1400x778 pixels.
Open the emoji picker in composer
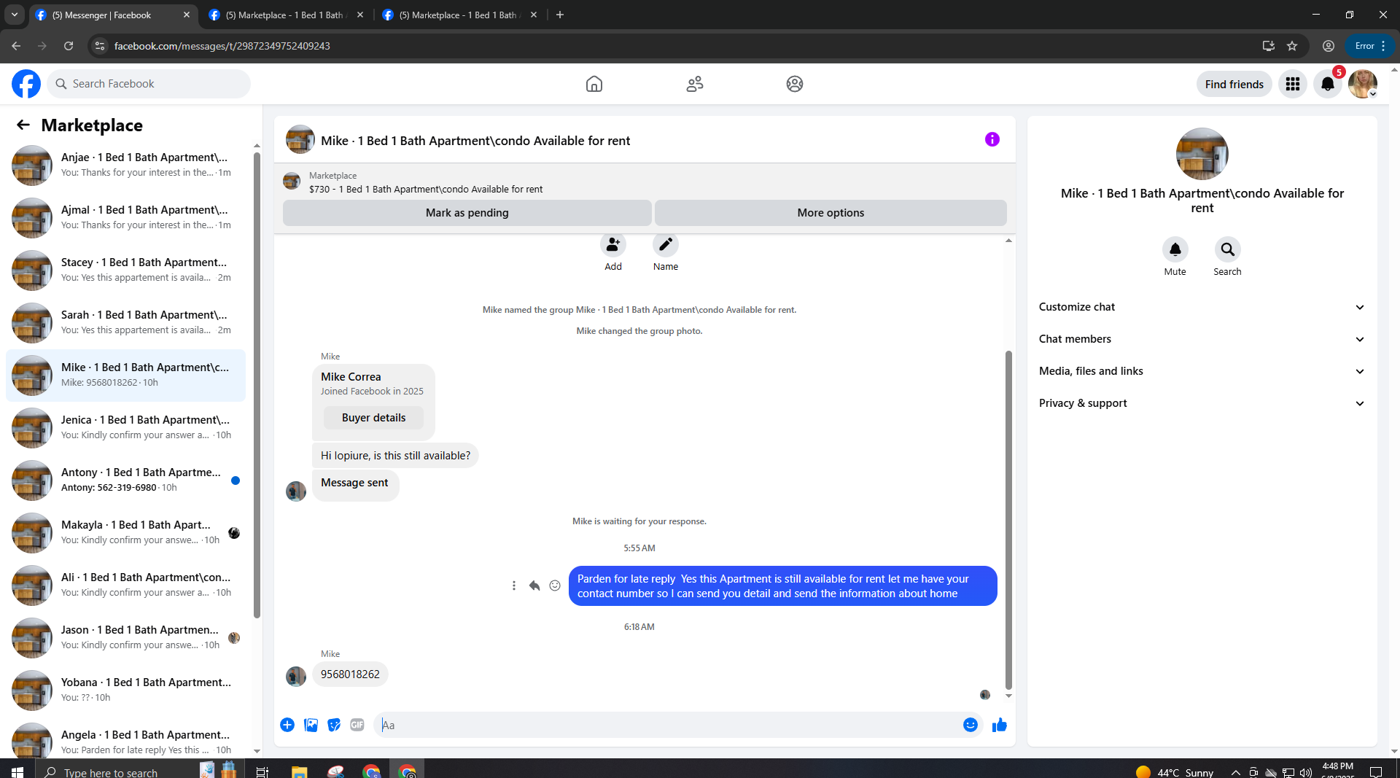(971, 725)
